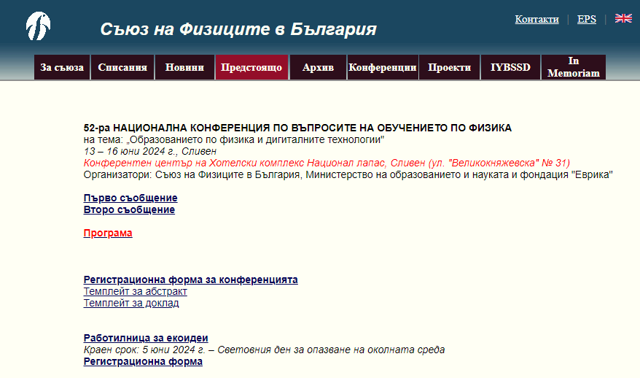Open the red Програма link

coord(108,233)
